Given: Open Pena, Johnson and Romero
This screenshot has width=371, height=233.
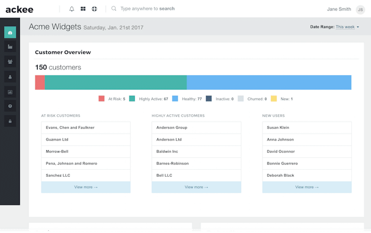Looking at the screenshot, I should (86, 163).
